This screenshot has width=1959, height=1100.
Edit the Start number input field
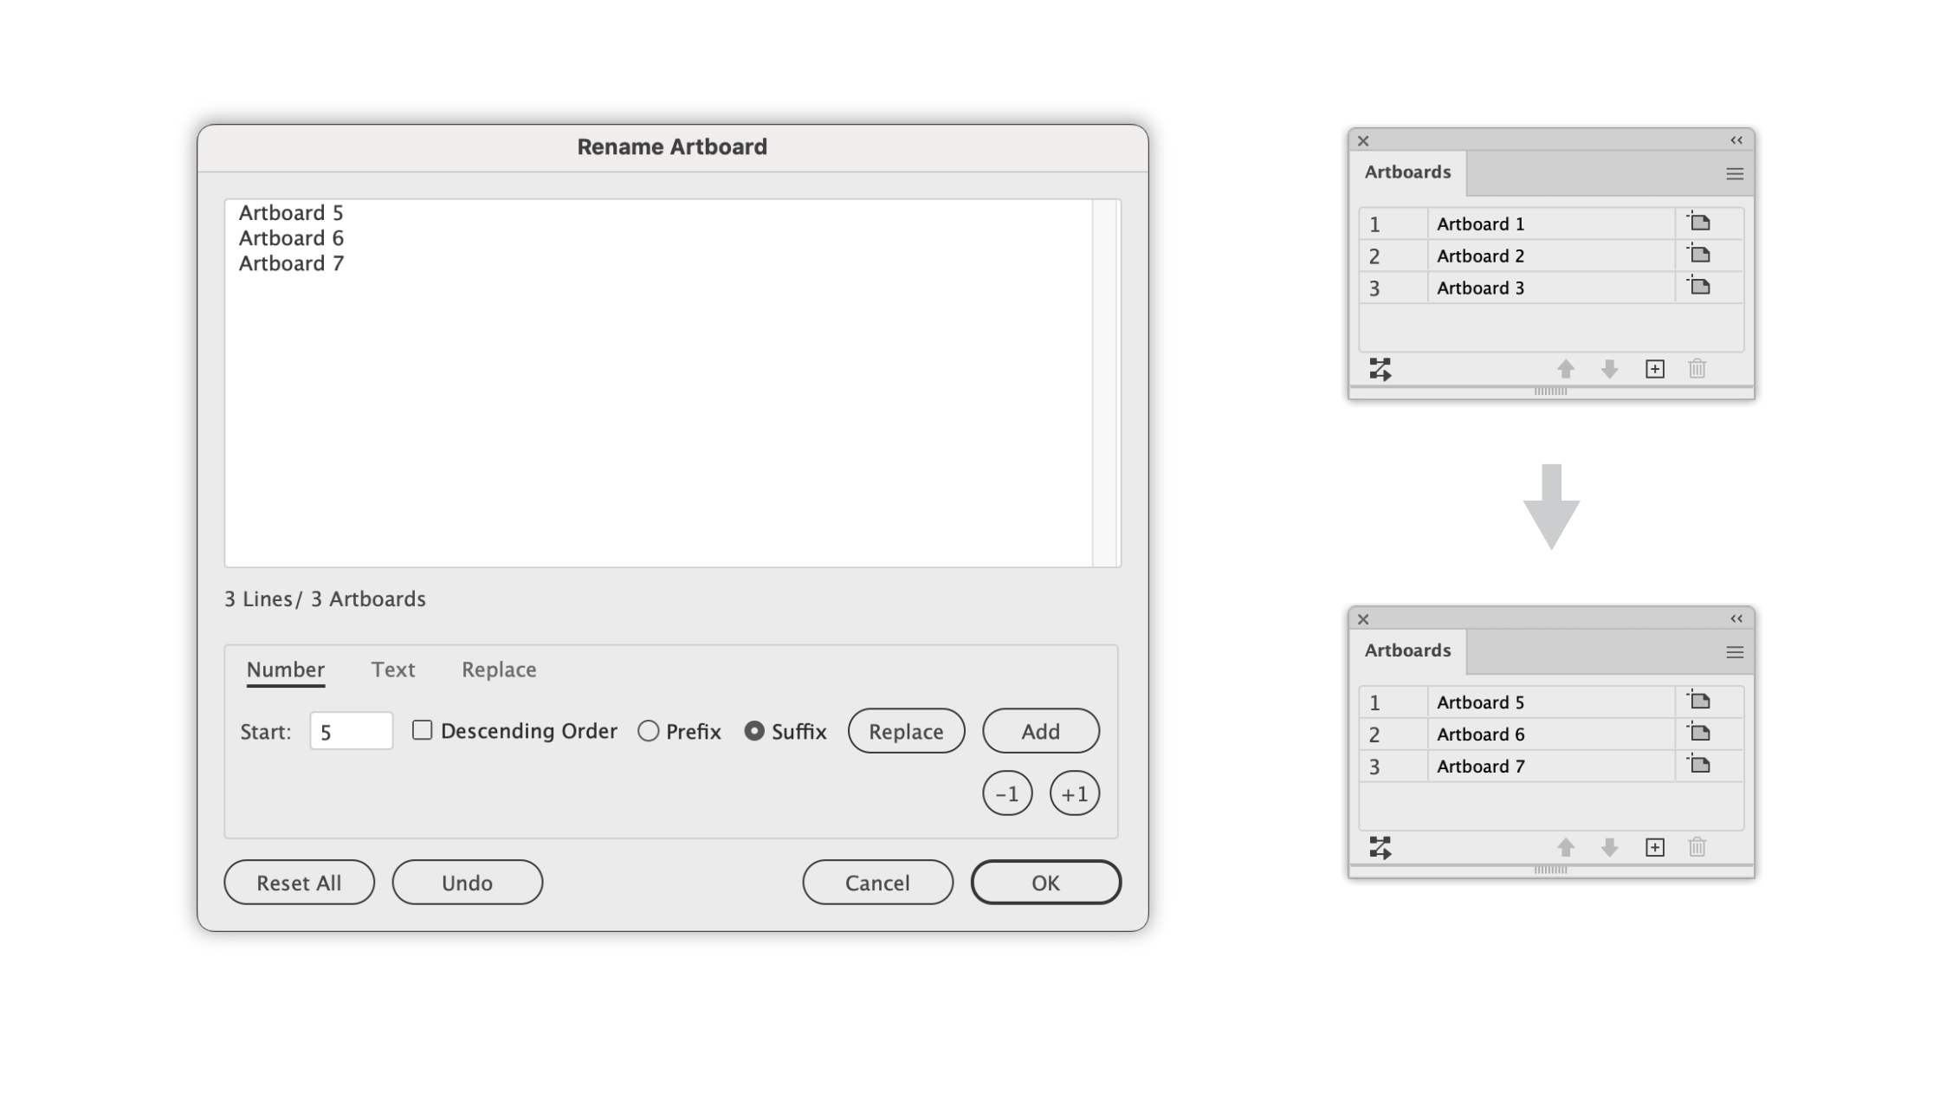click(x=351, y=731)
